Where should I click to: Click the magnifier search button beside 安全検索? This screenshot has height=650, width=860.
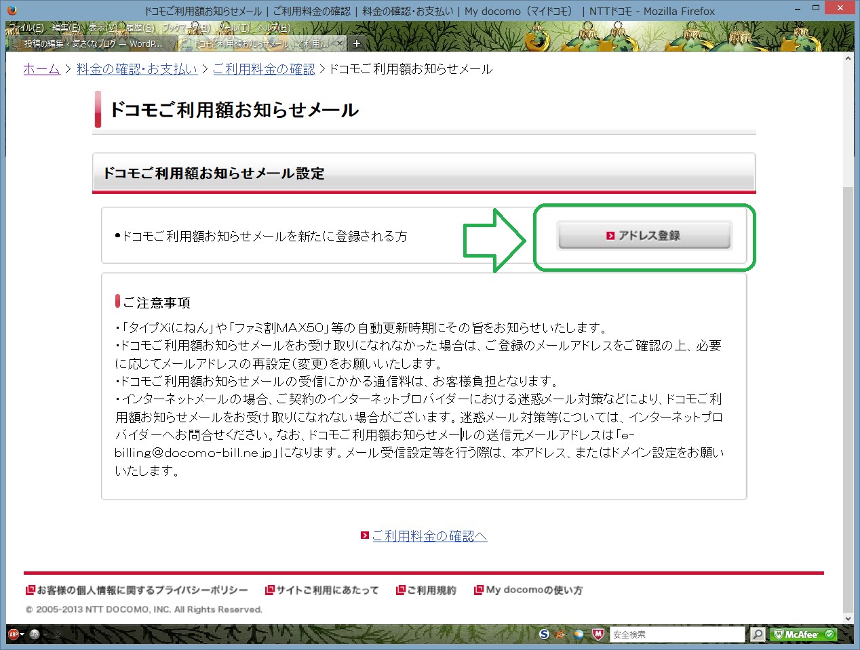click(x=758, y=634)
